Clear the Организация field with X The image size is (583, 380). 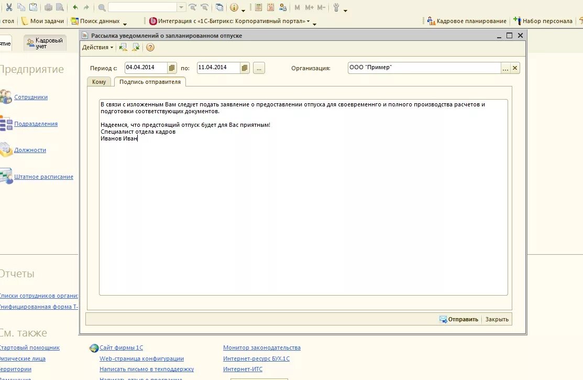pyautogui.click(x=515, y=68)
